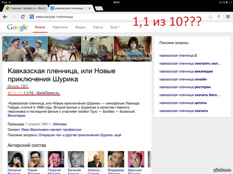The height and width of the screenshot is (174, 233).
Task: Bookmark page with the star icon
Action: tap(210, 17)
